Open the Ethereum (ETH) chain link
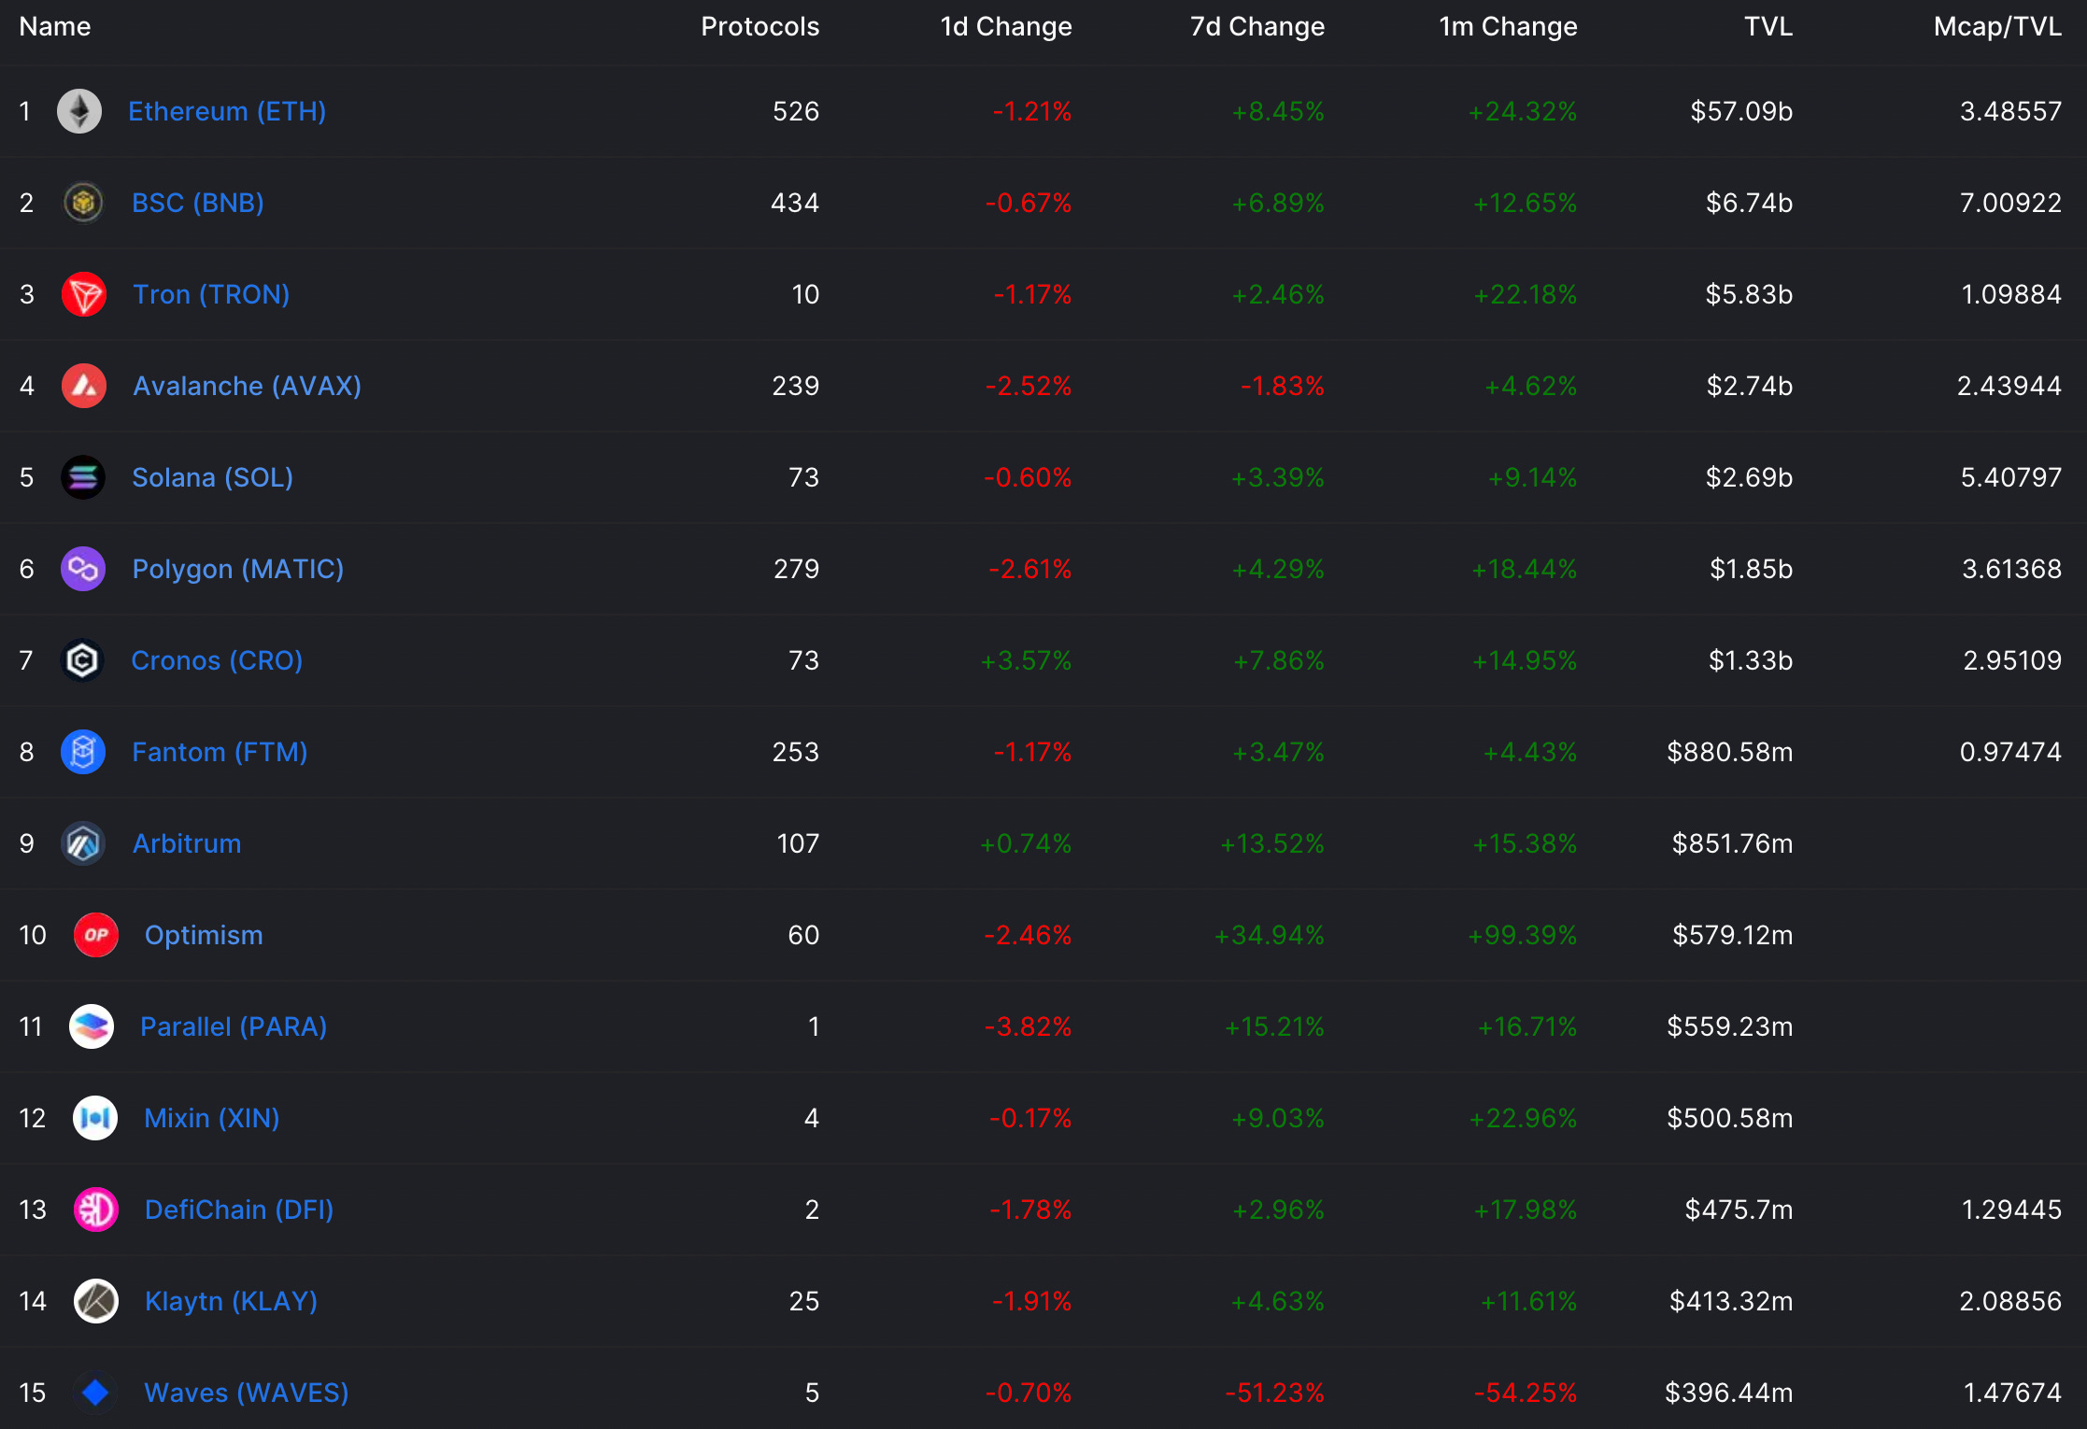The width and height of the screenshot is (2087, 1429). pyautogui.click(x=227, y=111)
